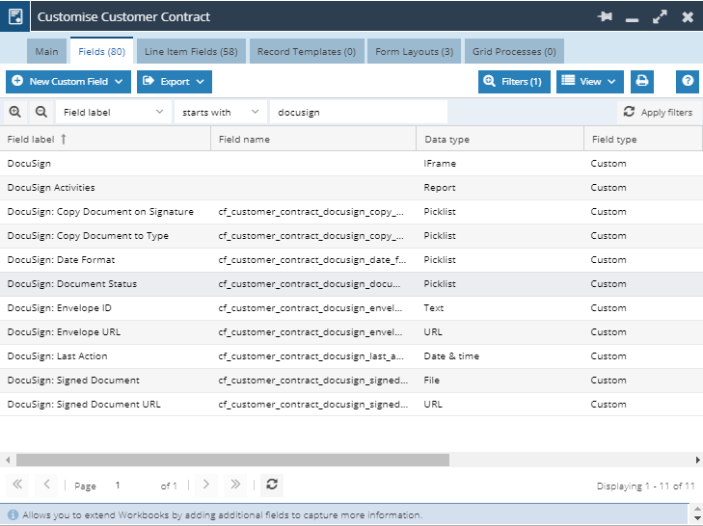Pin the Customise Customer Contract window
The height and width of the screenshot is (526, 703).
point(605,17)
